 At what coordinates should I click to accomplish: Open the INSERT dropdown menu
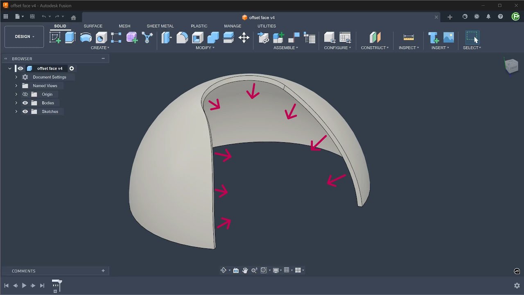pyautogui.click(x=440, y=48)
